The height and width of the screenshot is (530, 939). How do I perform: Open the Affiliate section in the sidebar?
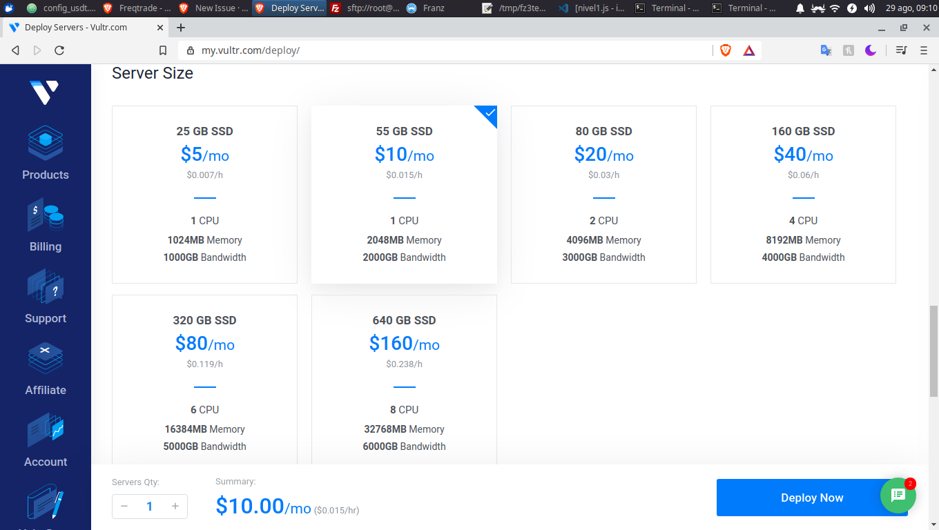point(46,369)
